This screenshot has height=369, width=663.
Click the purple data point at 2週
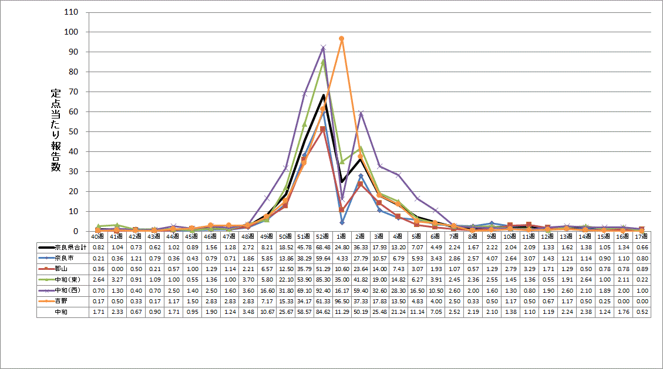tap(361, 113)
